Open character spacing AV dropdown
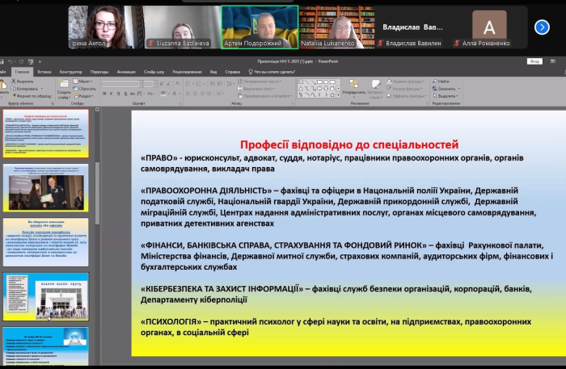 pyautogui.click(x=141, y=94)
